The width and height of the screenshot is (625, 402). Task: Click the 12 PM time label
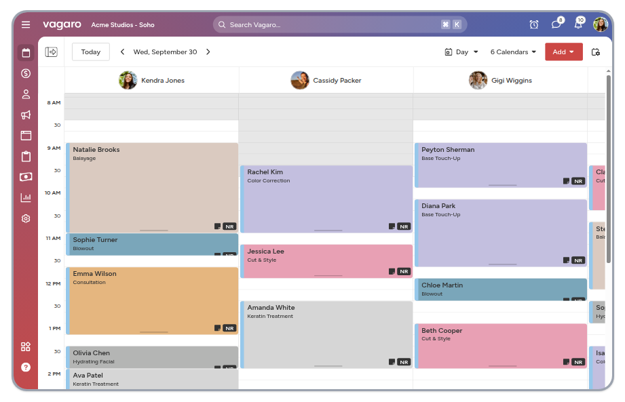[x=53, y=284]
